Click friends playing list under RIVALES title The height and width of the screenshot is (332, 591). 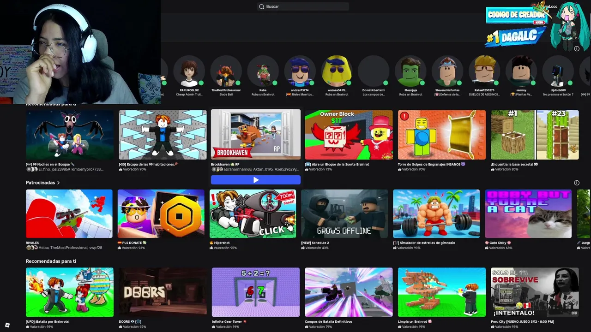click(64, 248)
